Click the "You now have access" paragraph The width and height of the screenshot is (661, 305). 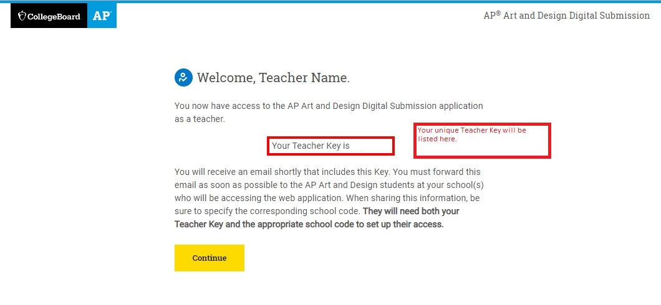329,106
